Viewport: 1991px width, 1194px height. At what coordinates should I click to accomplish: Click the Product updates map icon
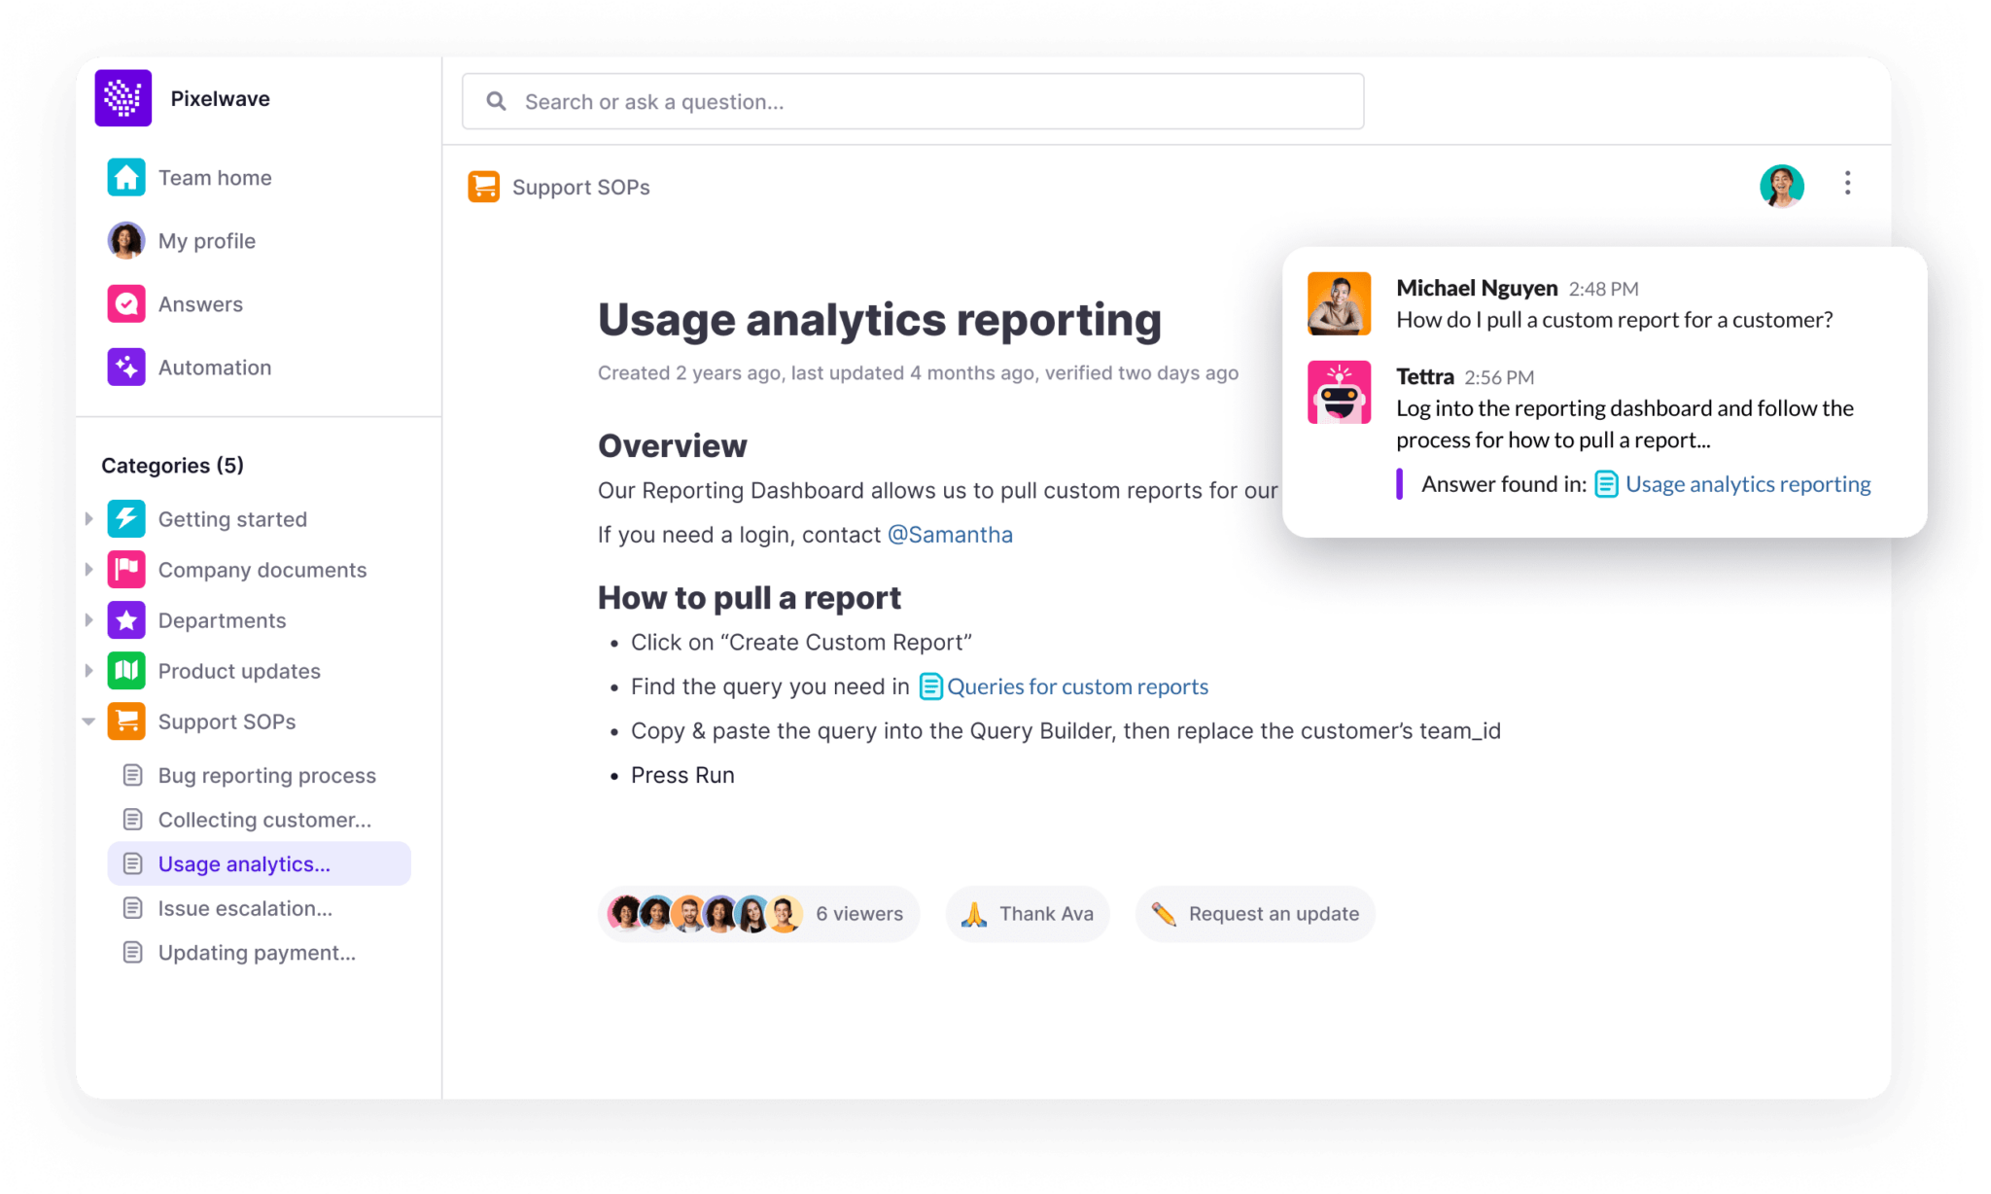coord(125,670)
